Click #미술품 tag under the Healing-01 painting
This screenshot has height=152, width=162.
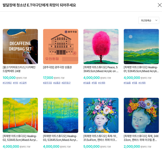(x=127, y=83)
